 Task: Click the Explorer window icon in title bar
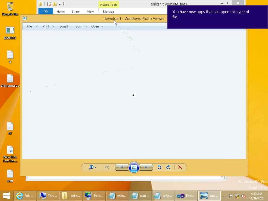tap(40, 4)
